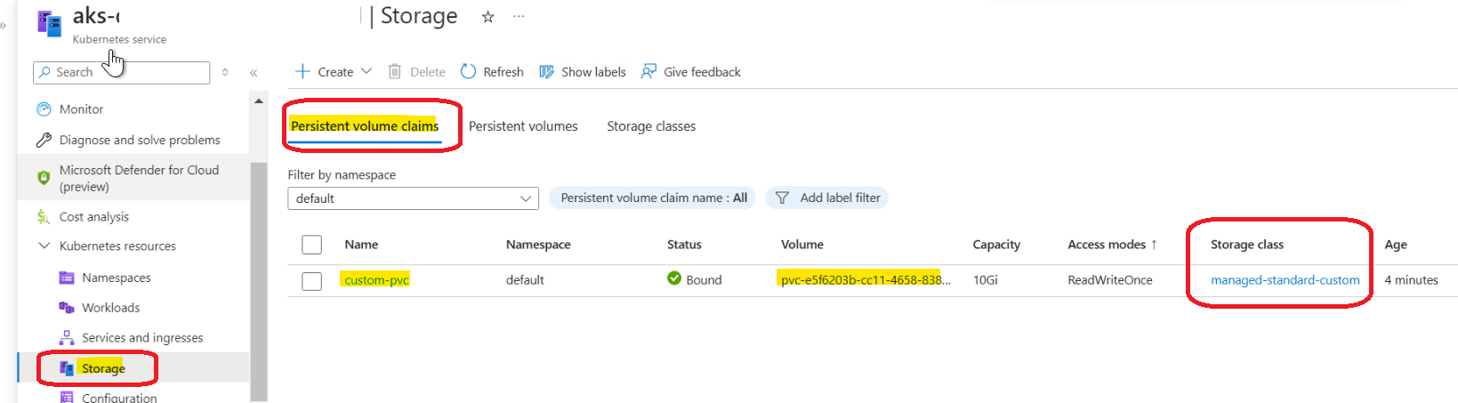Click the Give feedback icon
Image resolution: width=1458 pixels, height=403 pixels.
point(649,71)
